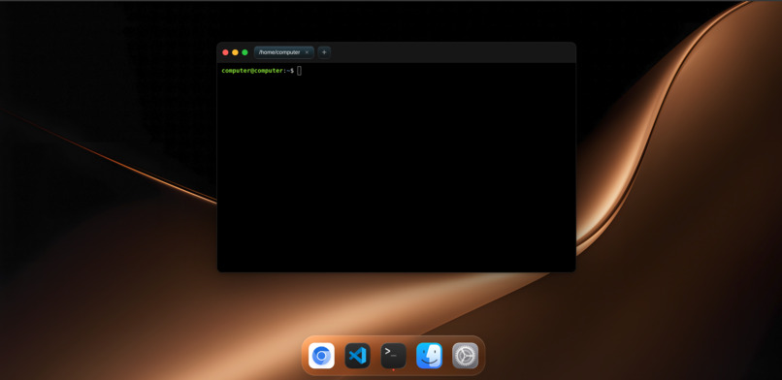Select the /home/computer terminal tab

283,52
